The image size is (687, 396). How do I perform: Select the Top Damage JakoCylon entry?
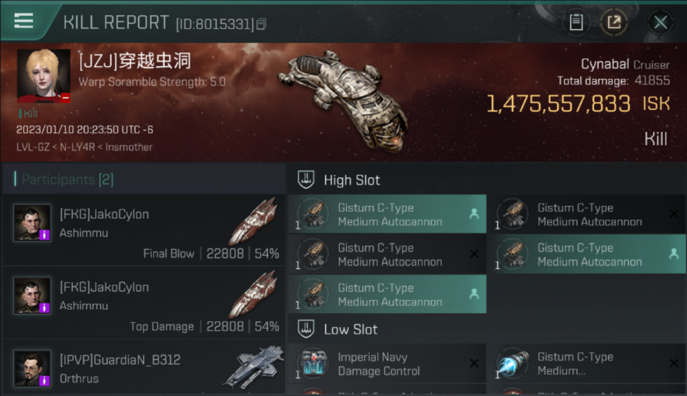click(144, 303)
